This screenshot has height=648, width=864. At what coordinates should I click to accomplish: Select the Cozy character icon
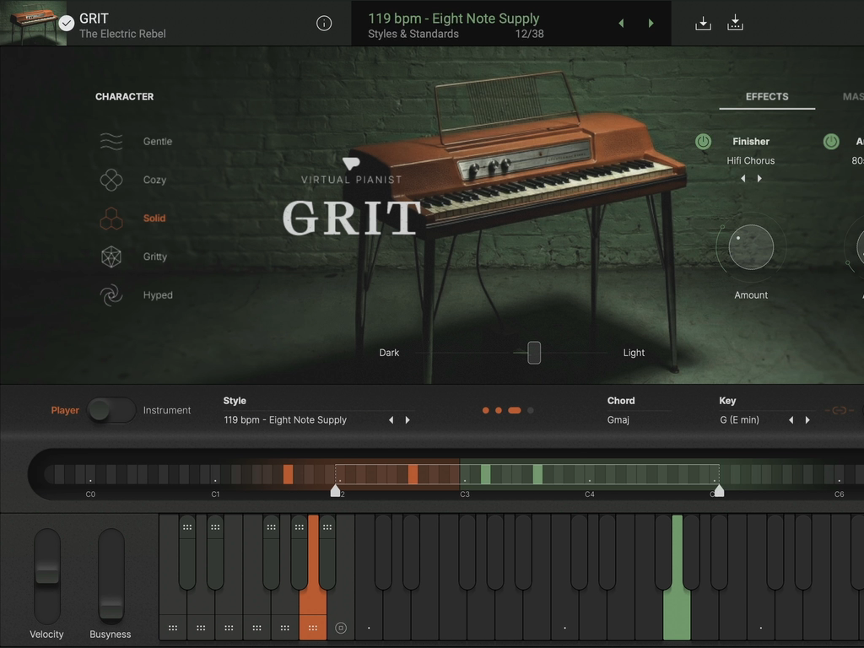coord(111,180)
